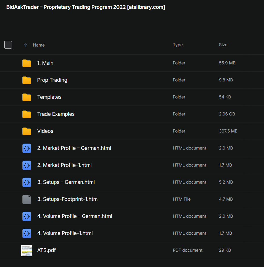Click gray file icon for Setups-Footprint-1.htm

click(27, 199)
